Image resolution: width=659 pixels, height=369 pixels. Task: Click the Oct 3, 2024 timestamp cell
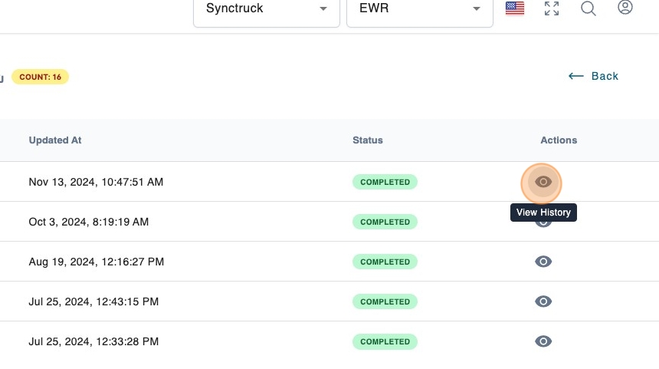tap(89, 222)
